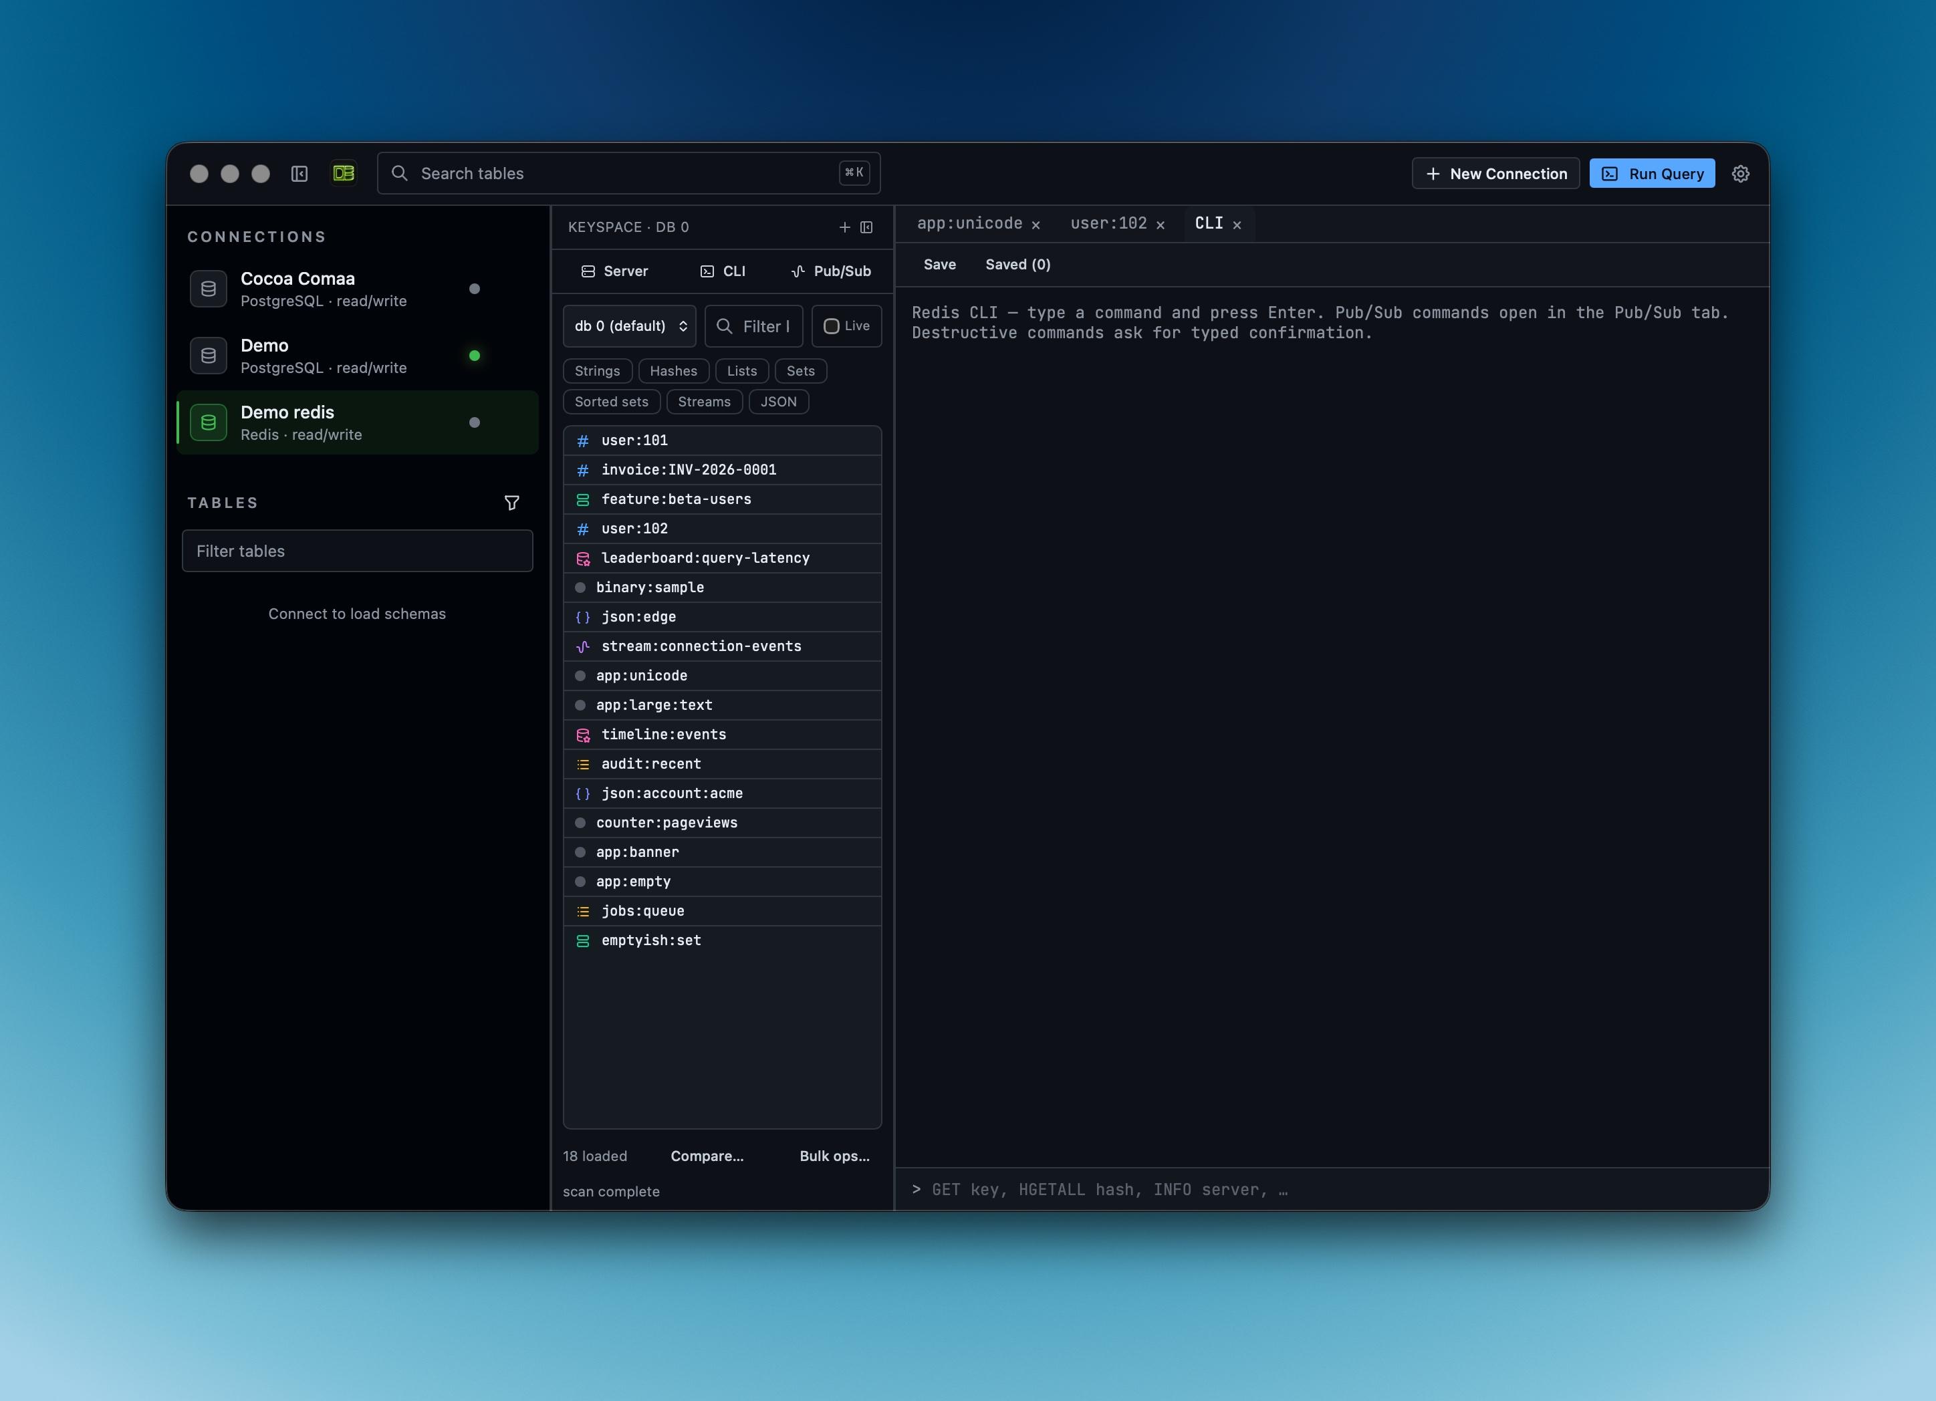Image resolution: width=1936 pixels, height=1401 pixels.
Task: Click the green database logo icon
Action: tap(343, 173)
